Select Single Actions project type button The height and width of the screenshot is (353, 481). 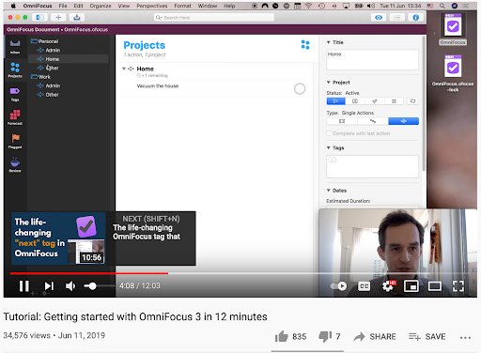[403, 121]
